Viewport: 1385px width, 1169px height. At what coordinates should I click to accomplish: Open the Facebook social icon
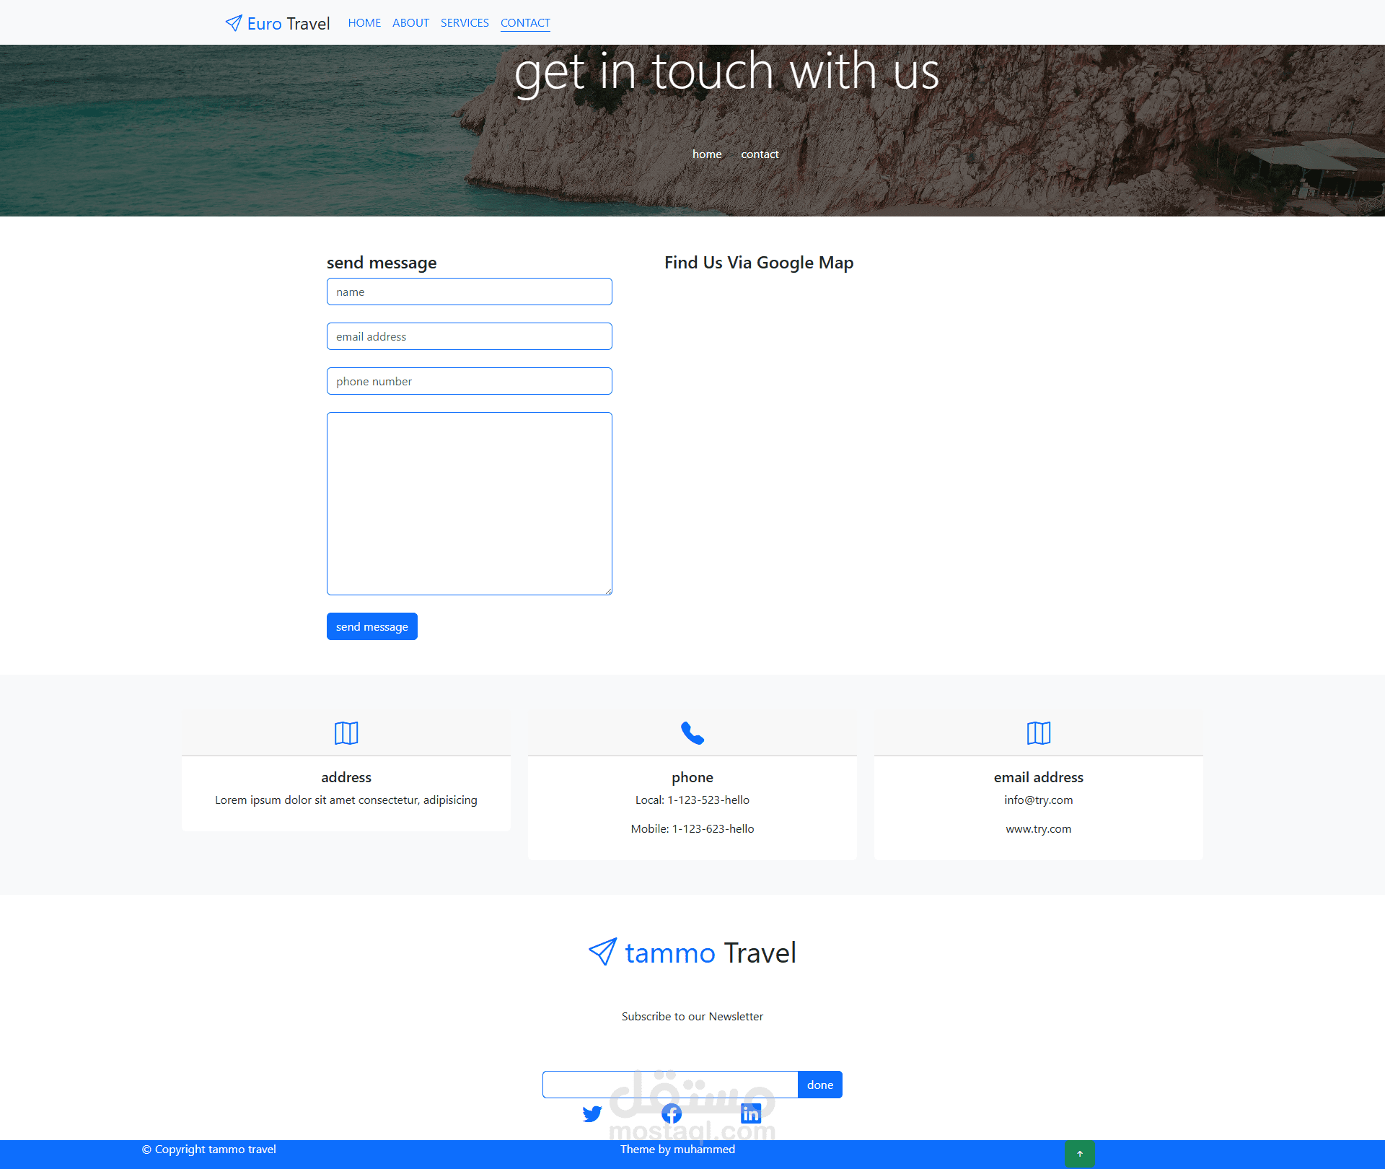(x=672, y=1113)
